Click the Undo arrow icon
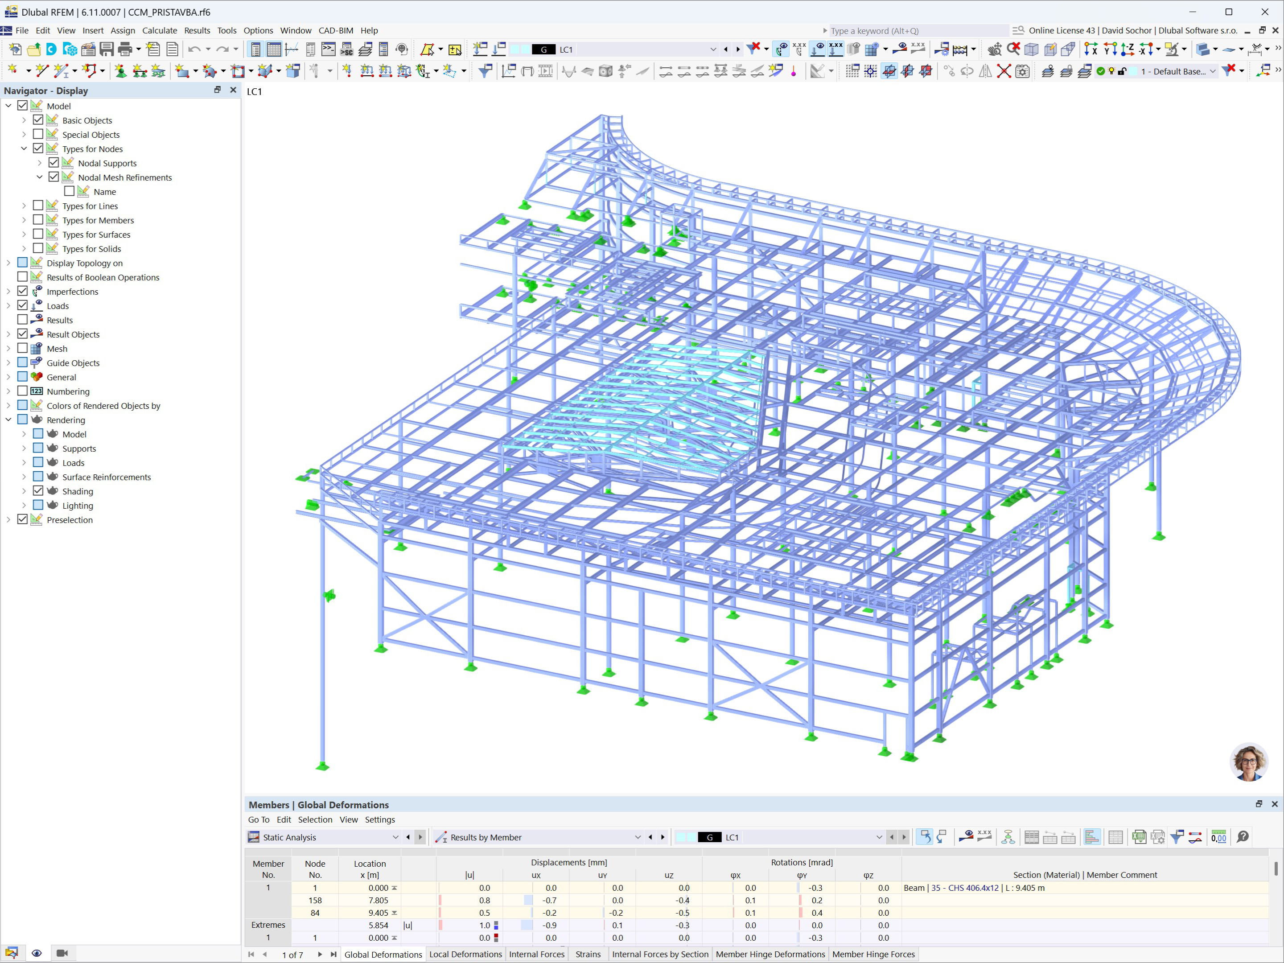The height and width of the screenshot is (963, 1284). click(194, 49)
